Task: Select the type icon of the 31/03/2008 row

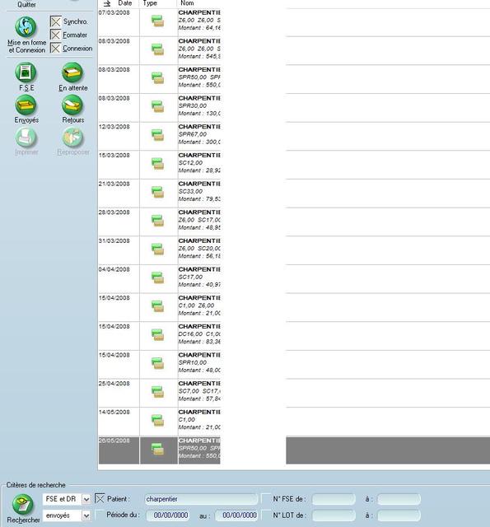Action: (x=157, y=250)
